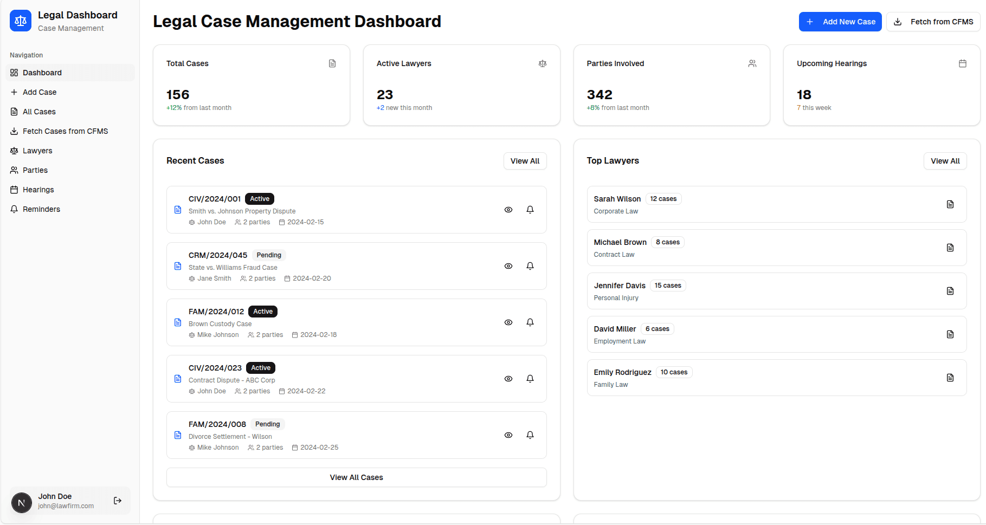This screenshot has height=525, width=986.
Task: Click the calendar icon in Upcoming Hearings card
Action: tap(962, 63)
